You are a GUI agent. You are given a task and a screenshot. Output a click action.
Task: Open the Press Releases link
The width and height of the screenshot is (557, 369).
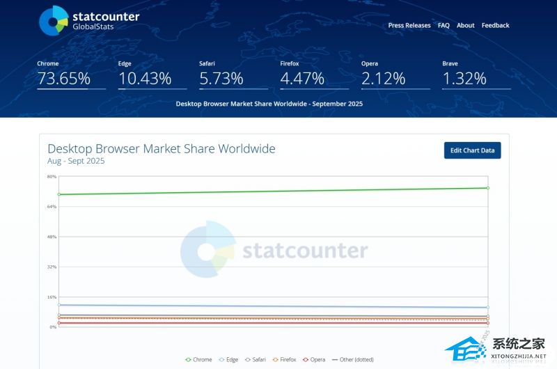coord(409,25)
